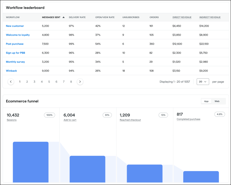Click the 51% Add to cart badge
Viewport: 231px width, 185px height.
click(x=107, y=115)
